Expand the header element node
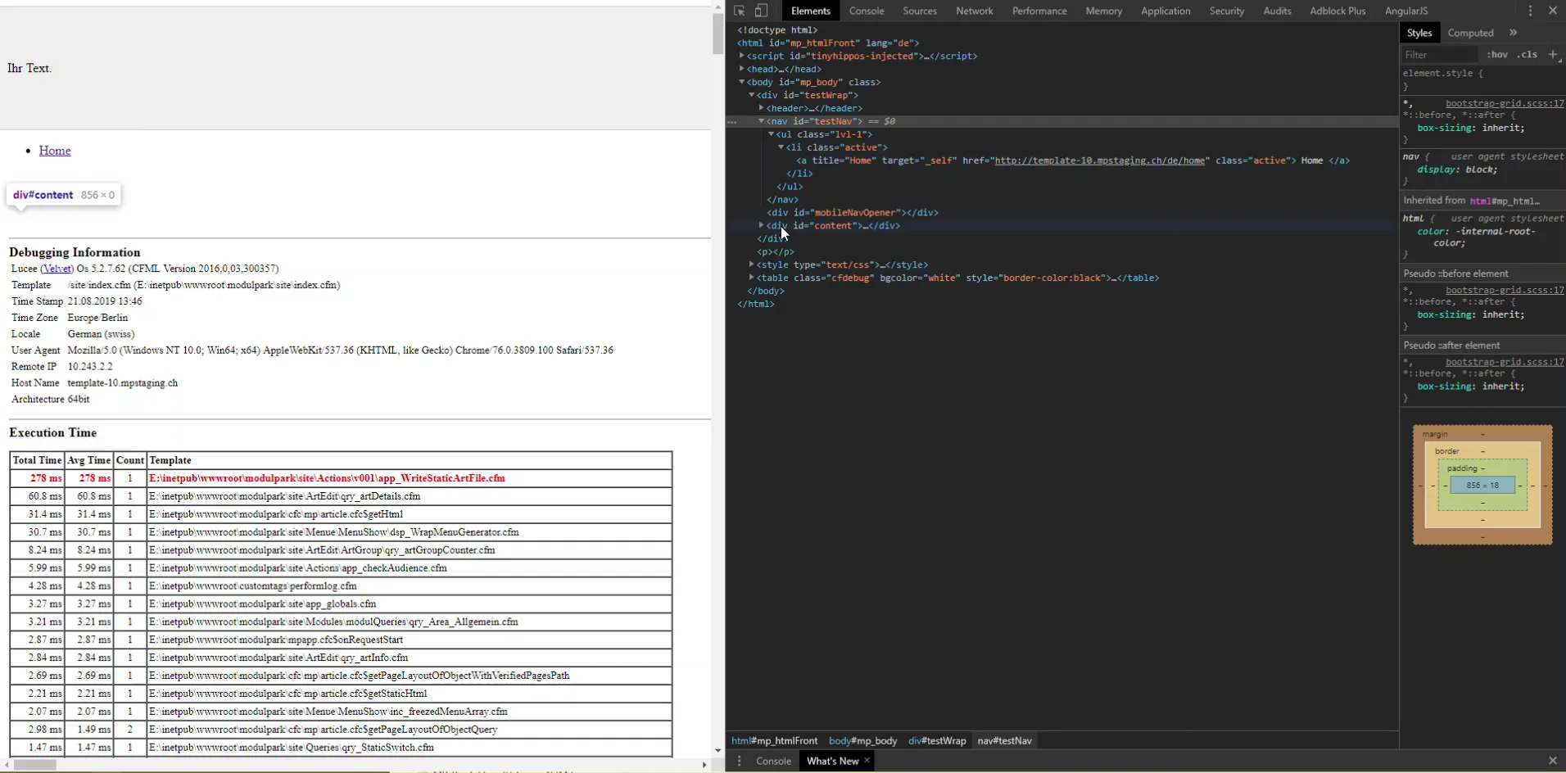This screenshot has width=1566, height=773. point(761,108)
